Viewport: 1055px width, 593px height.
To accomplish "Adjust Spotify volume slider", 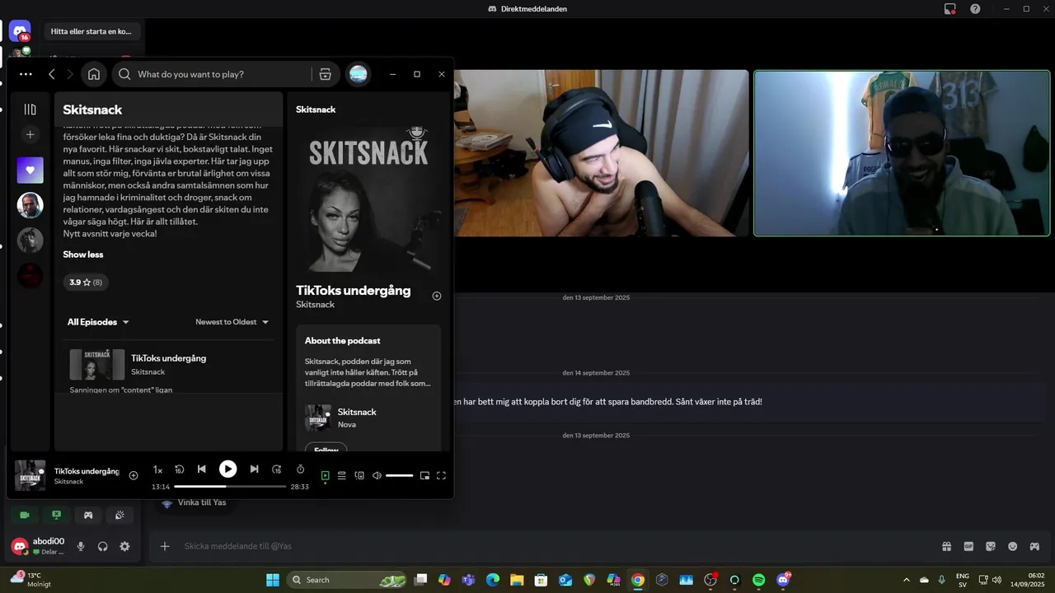I will (399, 475).
